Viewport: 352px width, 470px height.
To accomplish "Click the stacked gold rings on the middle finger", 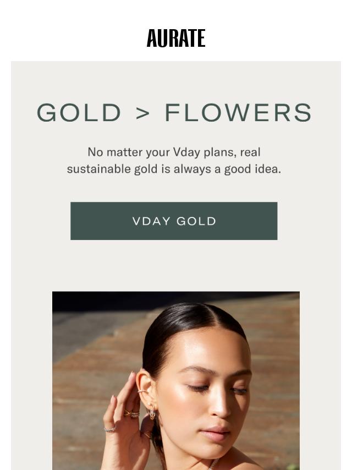I will click(x=132, y=414).
